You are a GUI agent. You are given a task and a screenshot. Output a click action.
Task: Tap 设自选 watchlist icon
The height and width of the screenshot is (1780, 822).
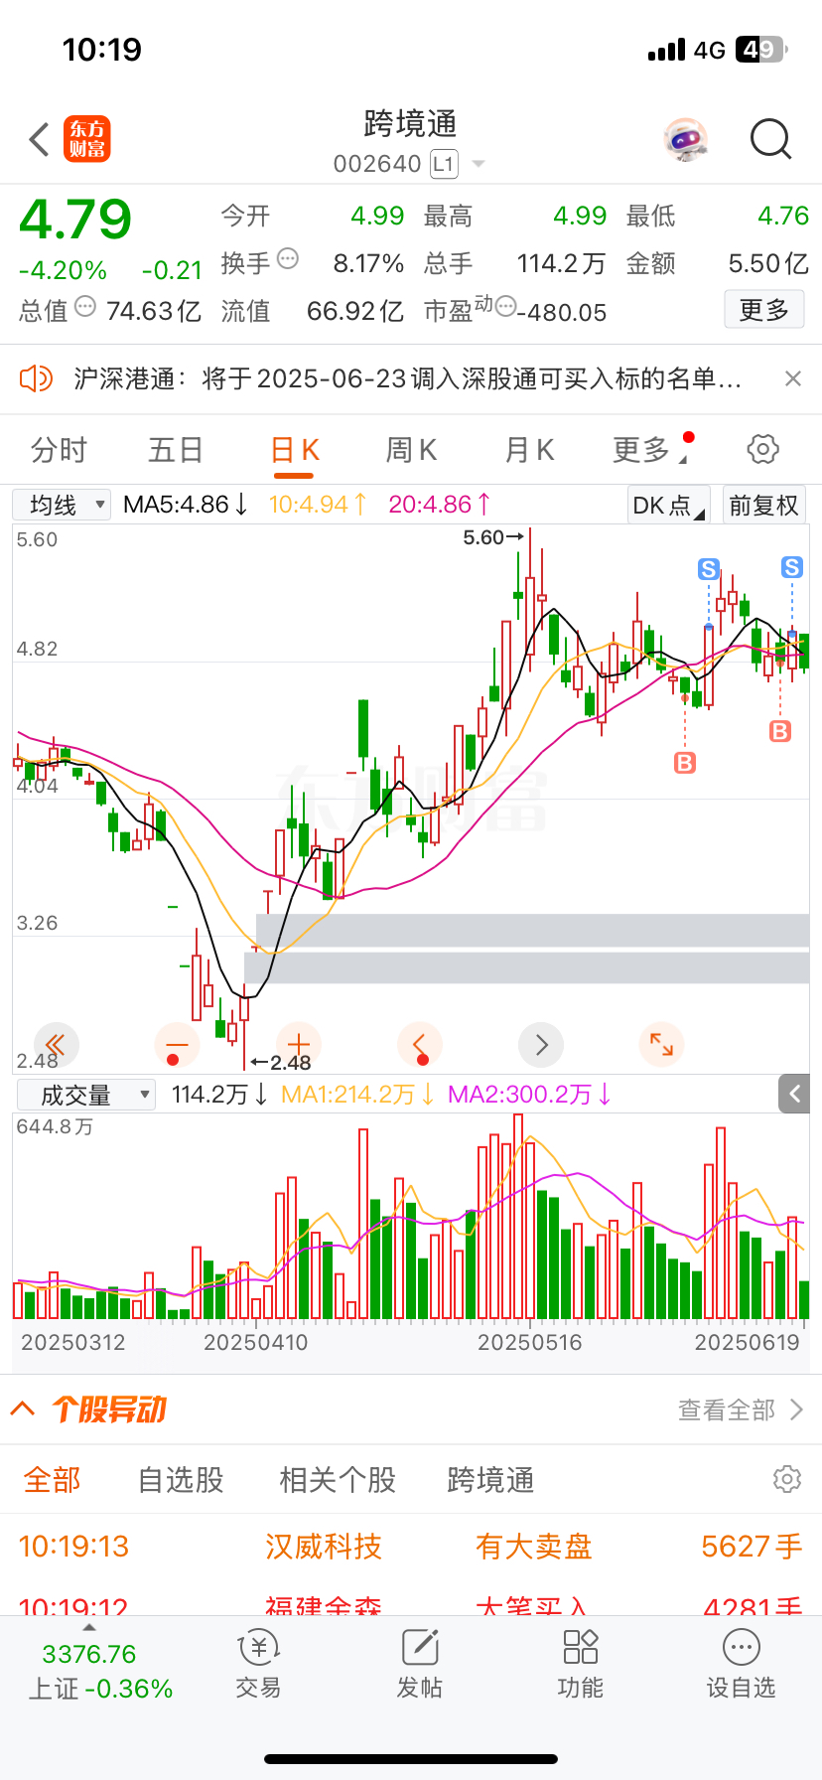click(741, 1664)
